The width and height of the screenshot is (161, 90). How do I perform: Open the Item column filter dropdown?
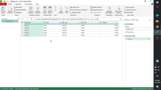[x=79, y=22]
